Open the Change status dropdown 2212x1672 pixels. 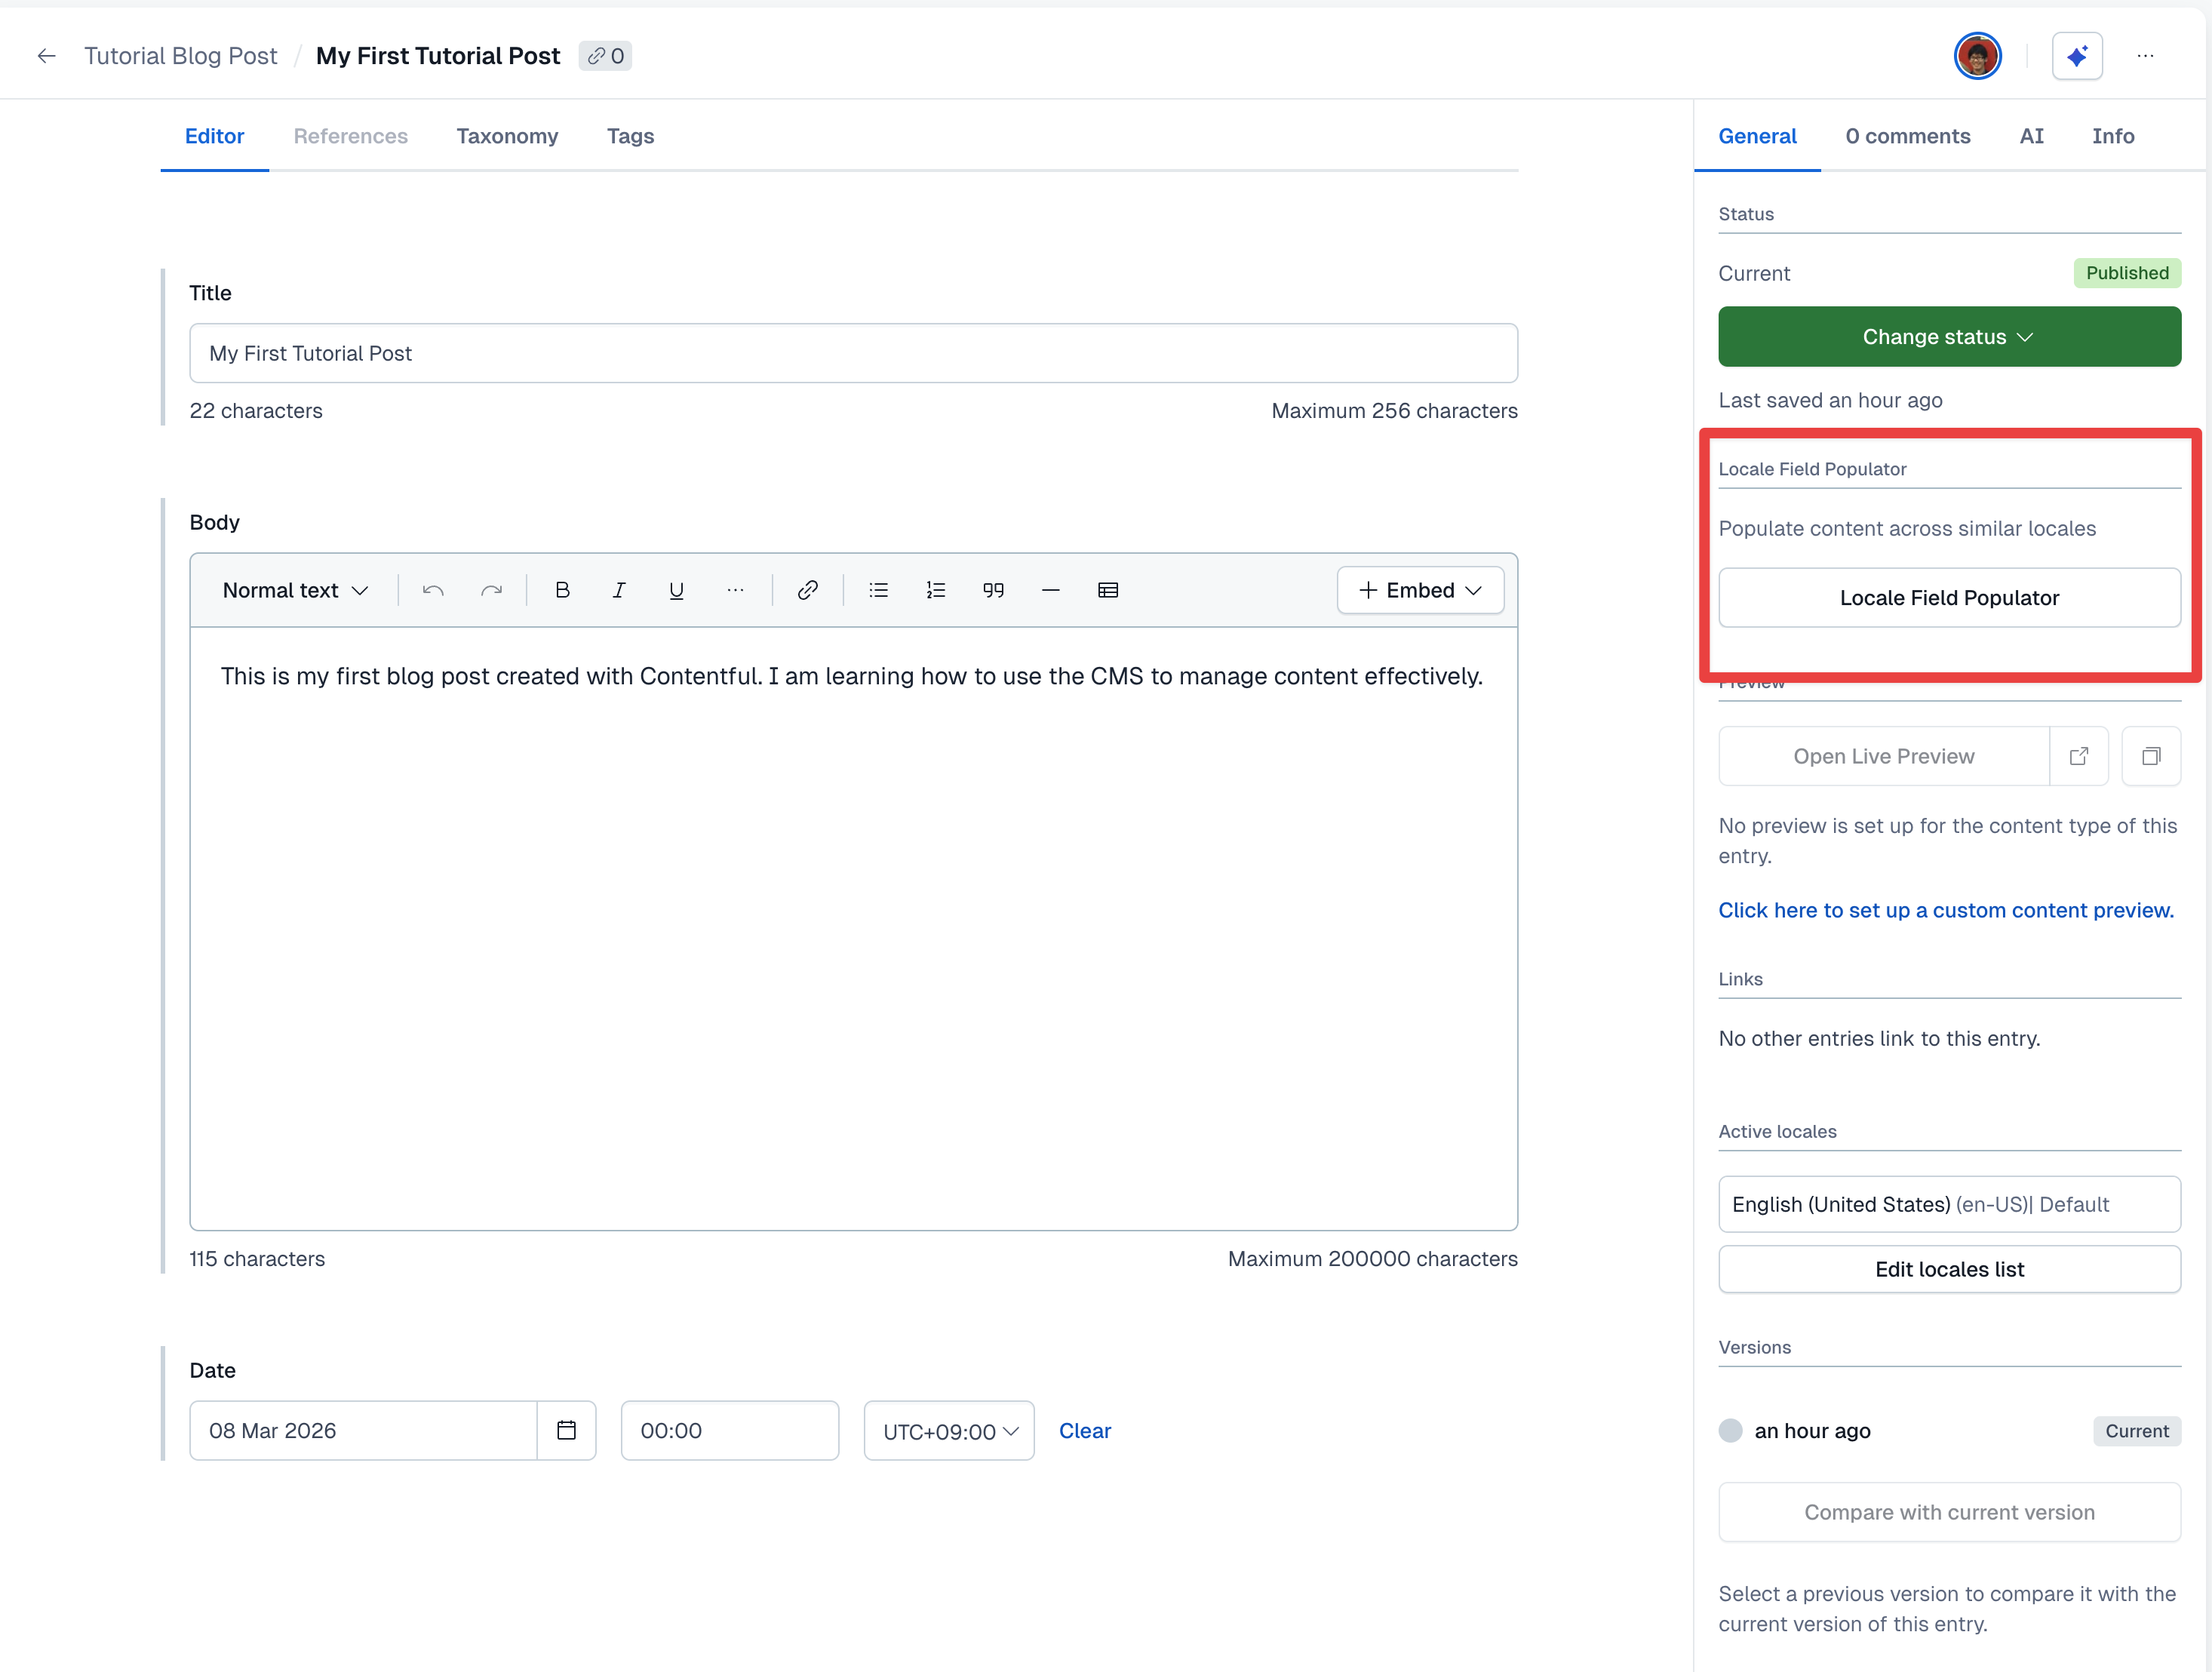(x=1948, y=337)
